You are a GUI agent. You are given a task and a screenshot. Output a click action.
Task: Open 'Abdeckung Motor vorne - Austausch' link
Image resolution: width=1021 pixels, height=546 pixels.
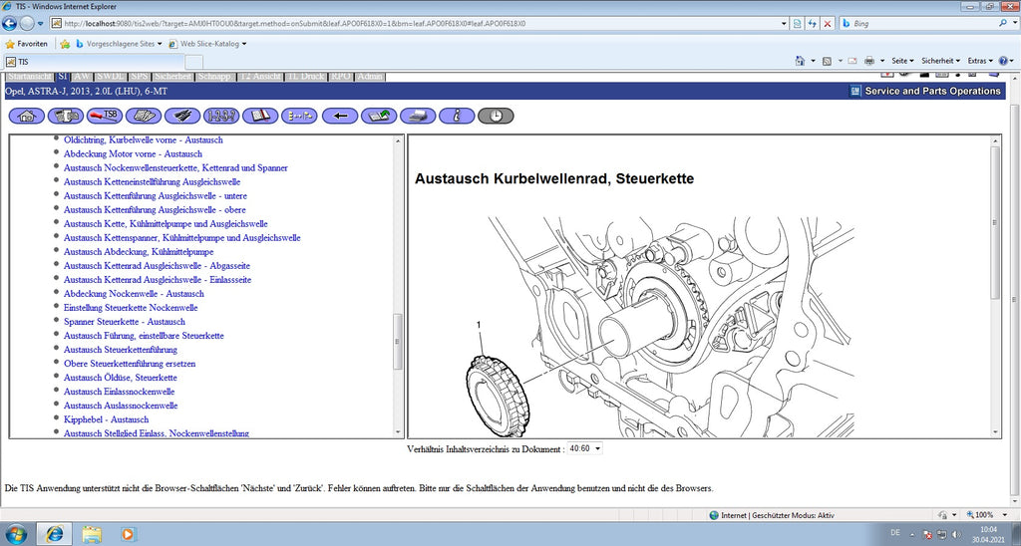click(133, 154)
